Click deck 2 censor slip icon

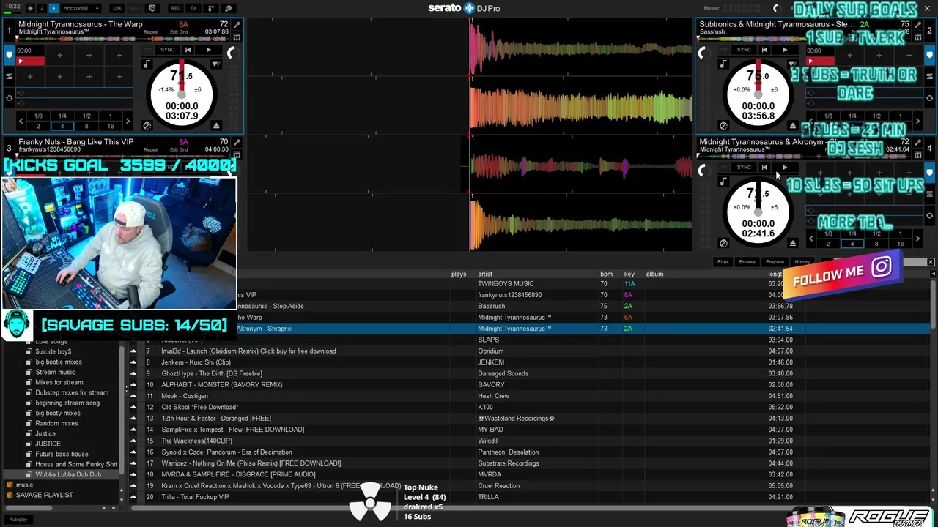click(723, 125)
